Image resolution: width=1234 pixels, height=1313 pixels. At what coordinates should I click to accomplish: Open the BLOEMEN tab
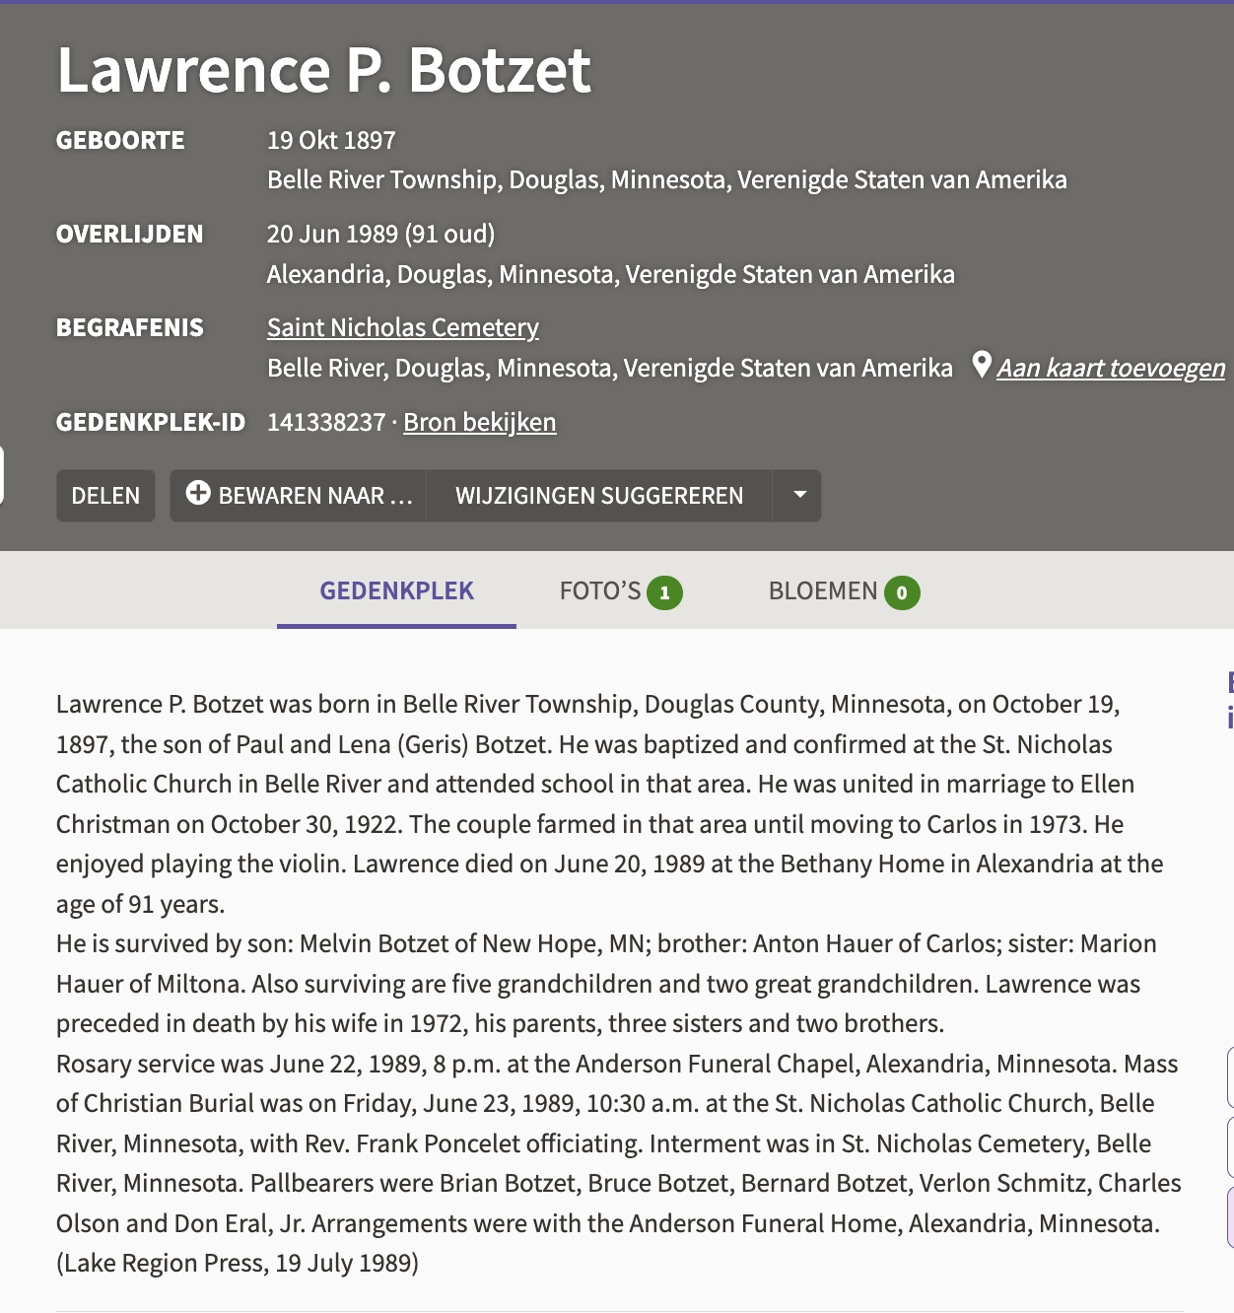pos(823,591)
